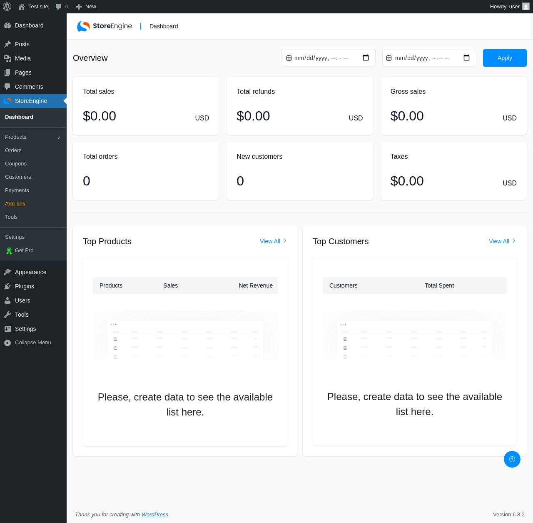Click the StoreEngine header logo
The image size is (533, 523).
pos(105,26)
